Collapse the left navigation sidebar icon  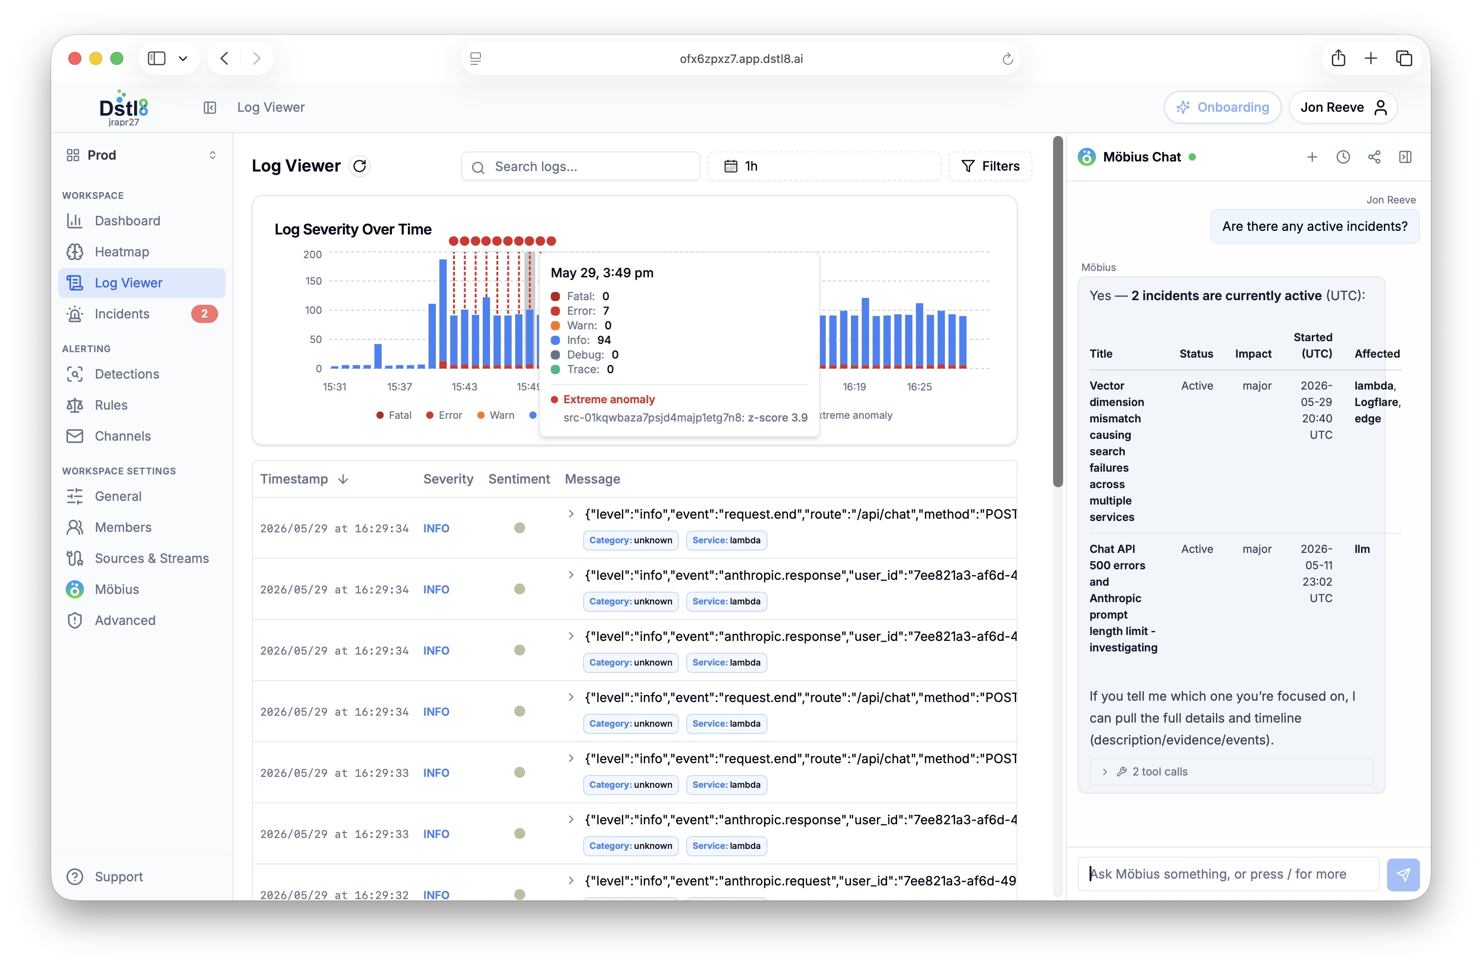210,108
